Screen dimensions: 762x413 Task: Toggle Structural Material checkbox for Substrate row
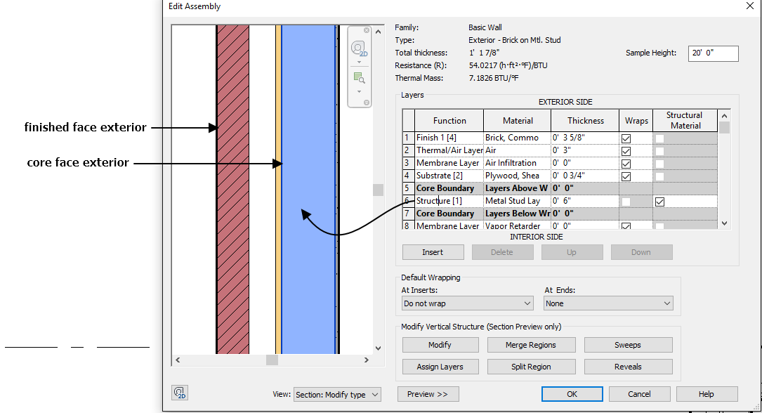tap(659, 176)
